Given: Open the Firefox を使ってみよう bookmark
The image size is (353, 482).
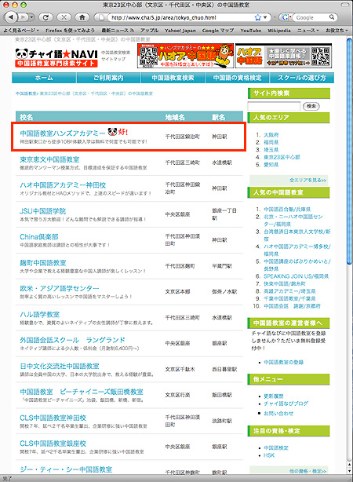Looking at the screenshot, I should 70,31.
